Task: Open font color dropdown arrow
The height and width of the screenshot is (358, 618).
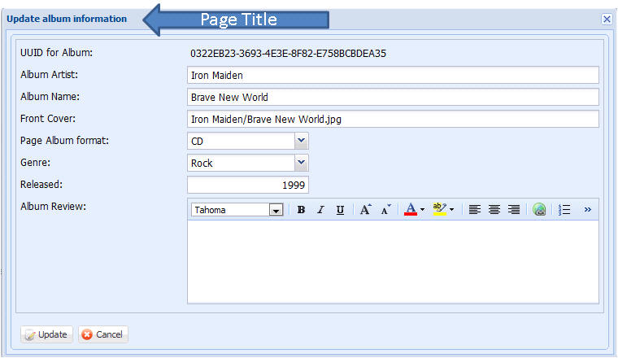Action: click(422, 210)
